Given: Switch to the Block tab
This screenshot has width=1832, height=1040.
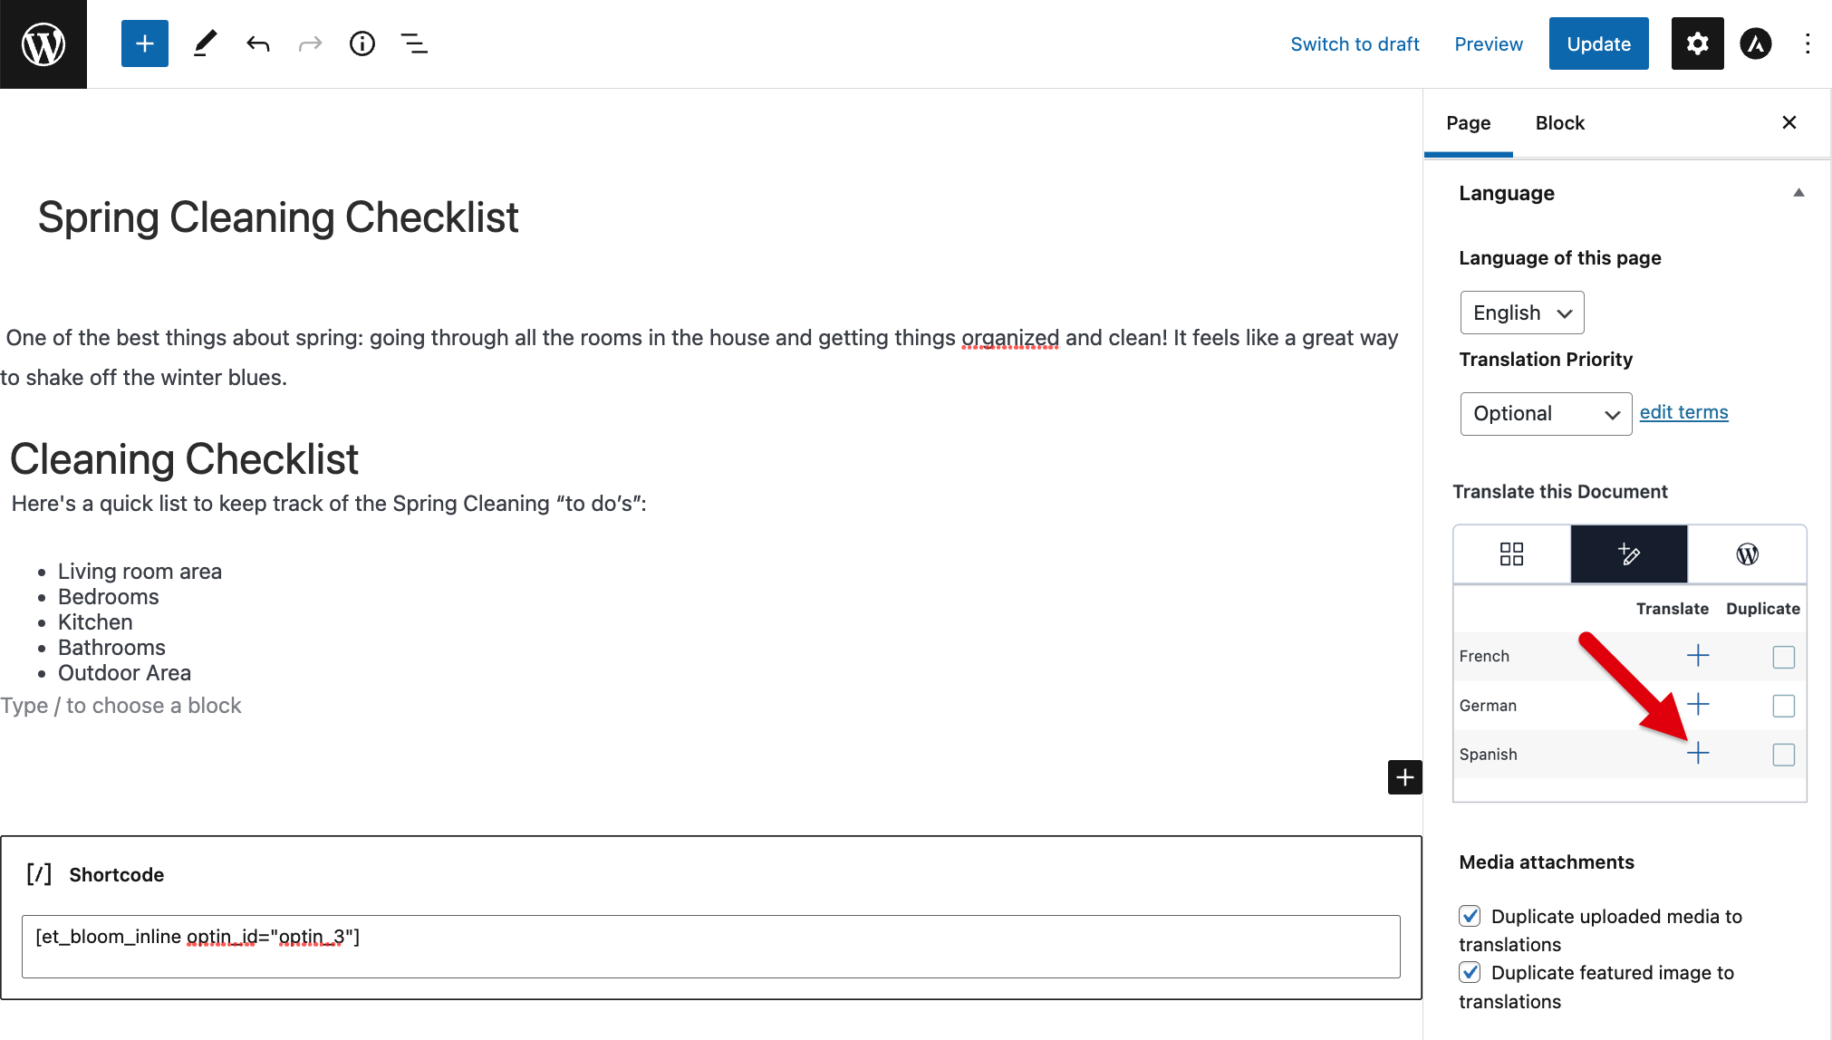Looking at the screenshot, I should coord(1559,123).
